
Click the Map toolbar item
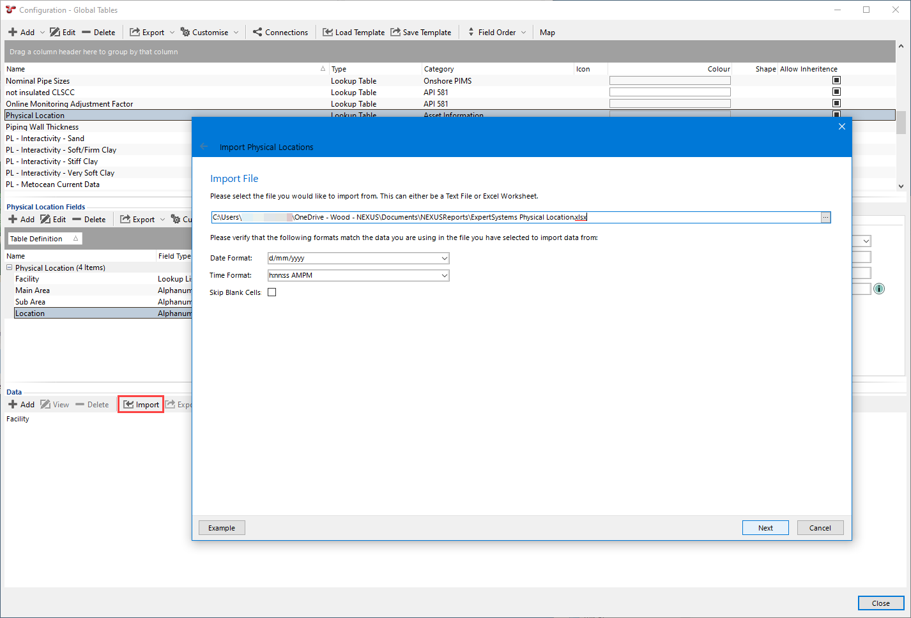pyautogui.click(x=547, y=32)
